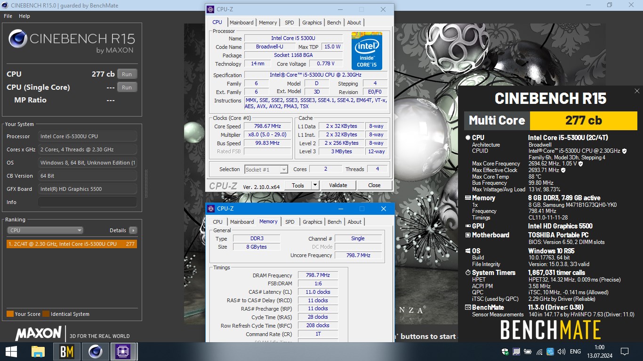Open the CPU ranking dropdown

pos(45,230)
